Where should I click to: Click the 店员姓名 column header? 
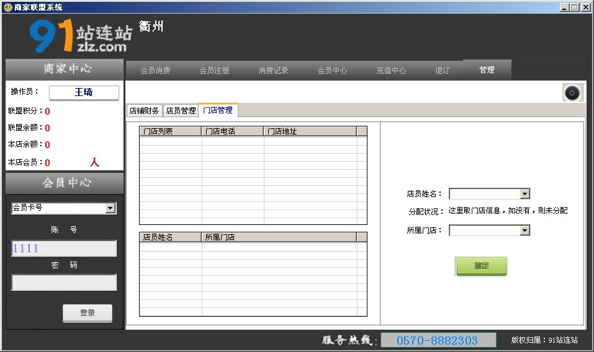[x=171, y=237]
